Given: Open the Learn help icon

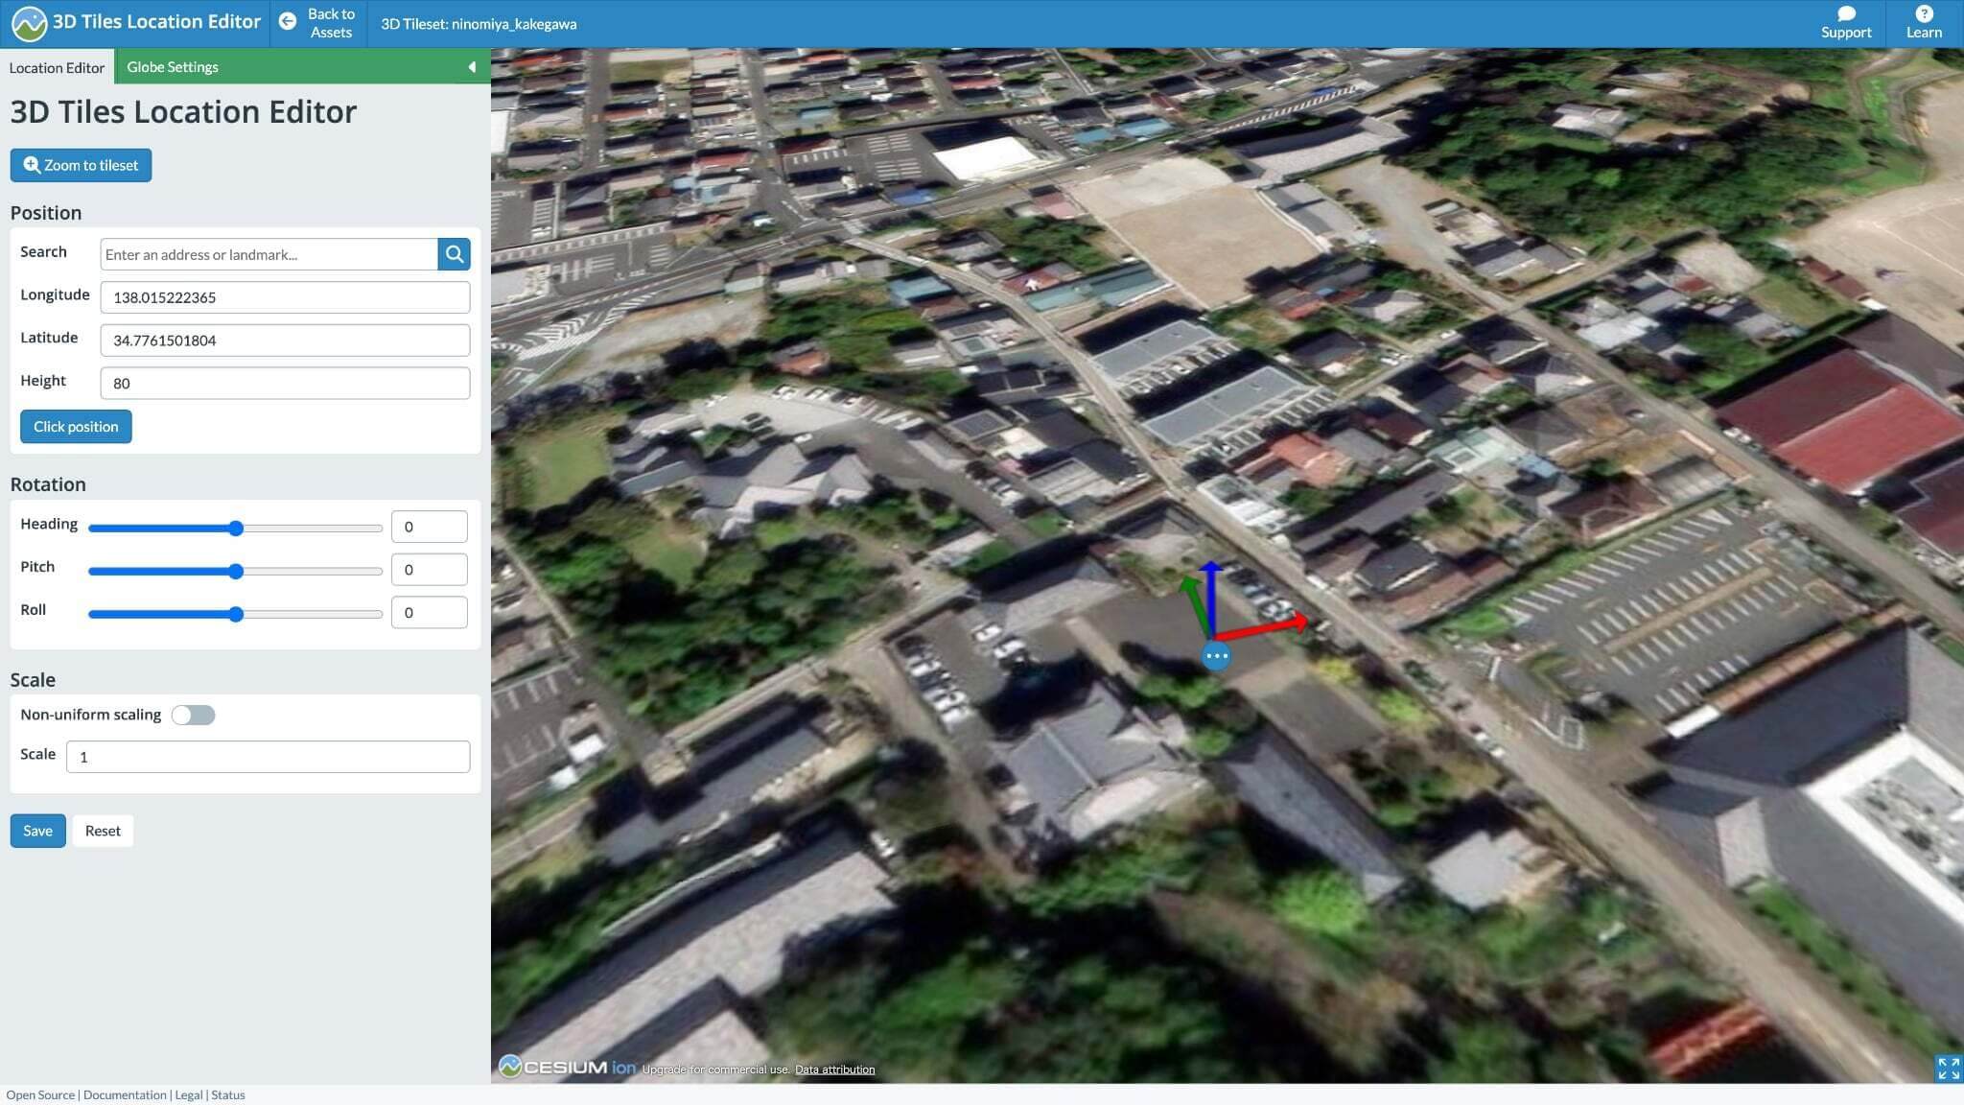Looking at the screenshot, I should tap(1924, 13).
